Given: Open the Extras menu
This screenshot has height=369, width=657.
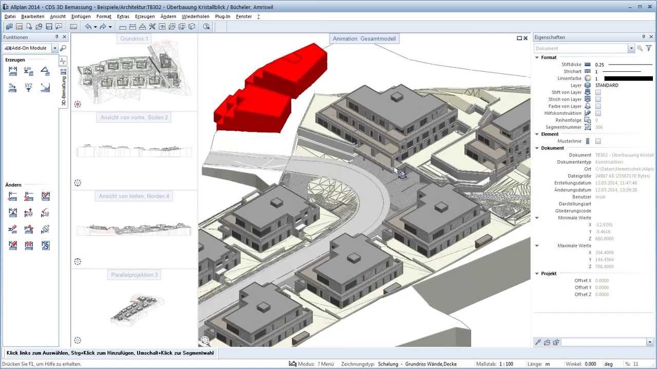Looking at the screenshot, I should (x=123, y=16).
